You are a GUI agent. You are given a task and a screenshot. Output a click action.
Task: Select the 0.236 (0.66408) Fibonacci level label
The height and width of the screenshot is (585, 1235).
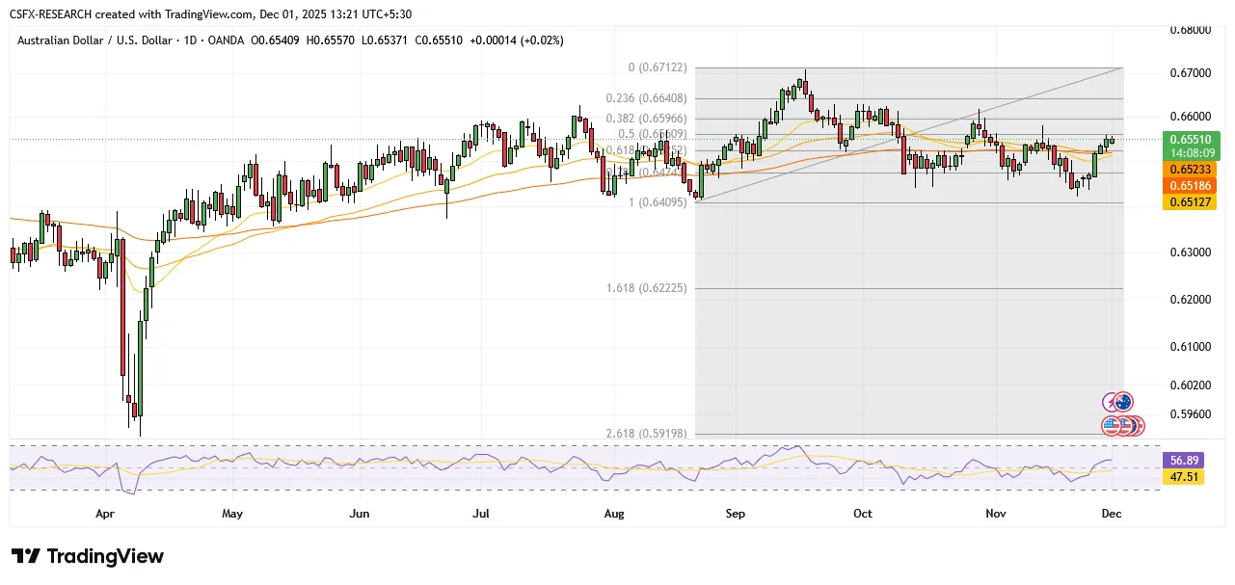[646, 98]
